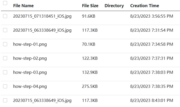Click the 275.5KB file size cell
This screenshot has width=180, height=107.
(90, 86)
